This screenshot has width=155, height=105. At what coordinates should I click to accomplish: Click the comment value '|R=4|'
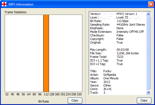coord(107,89)
